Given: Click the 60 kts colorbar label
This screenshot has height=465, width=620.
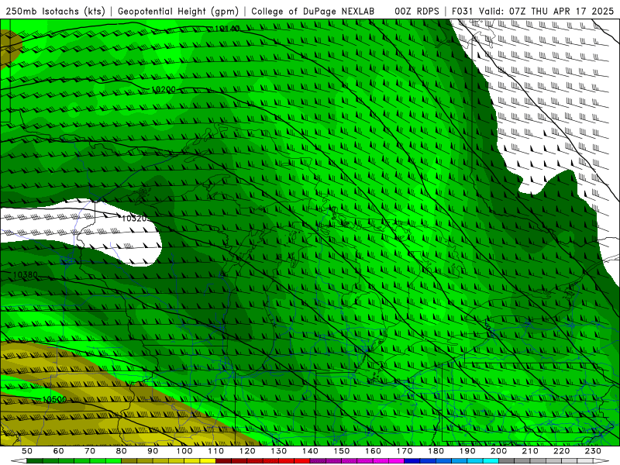Looking at the screenshot, I should point(59,451).
